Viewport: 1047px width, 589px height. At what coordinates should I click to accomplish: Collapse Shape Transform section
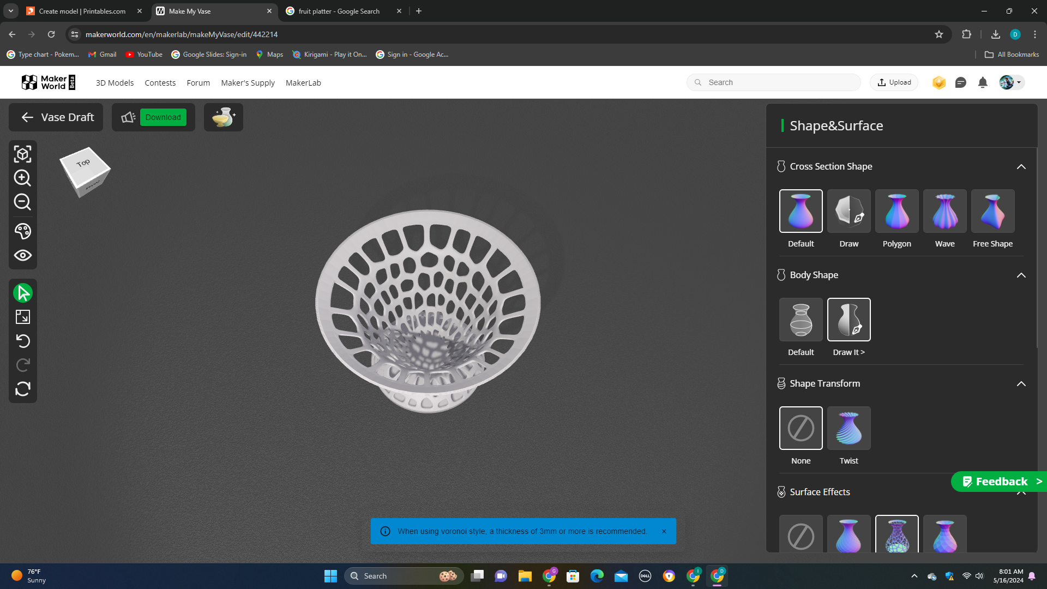1021,384
